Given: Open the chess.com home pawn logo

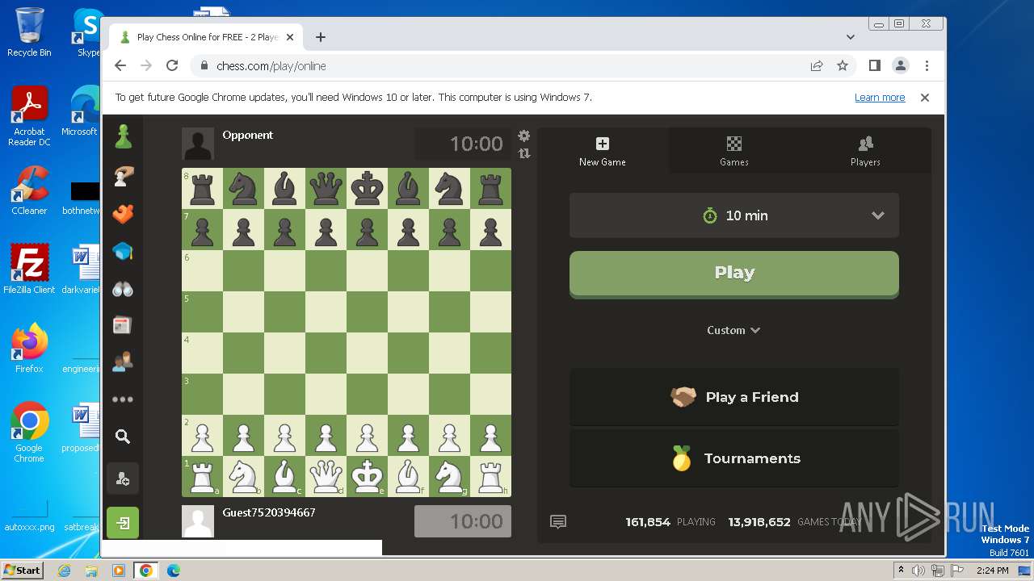Looking at the screenshot, I should tap(123, 137).
